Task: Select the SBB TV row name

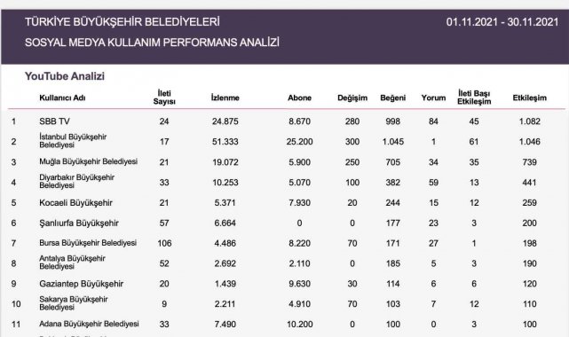Action: click(x=54, y=121)
